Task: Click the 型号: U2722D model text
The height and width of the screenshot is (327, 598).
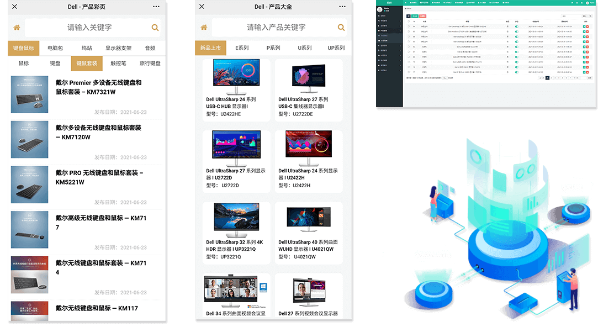Action: (x=223, y=186)
